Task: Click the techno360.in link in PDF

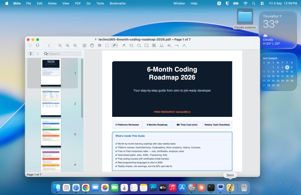Action: pyautogui.click(x=183, y=112)
